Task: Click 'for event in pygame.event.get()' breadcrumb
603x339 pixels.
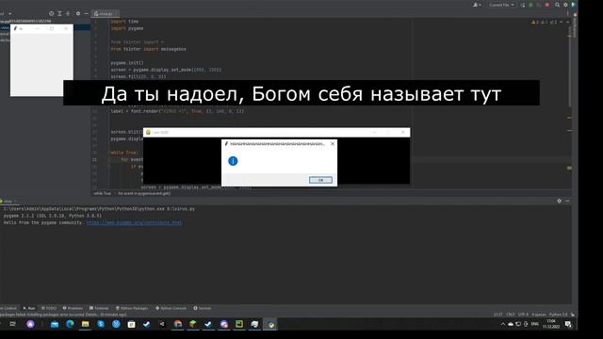Action: pyautogui.click(x=144, y=193)
